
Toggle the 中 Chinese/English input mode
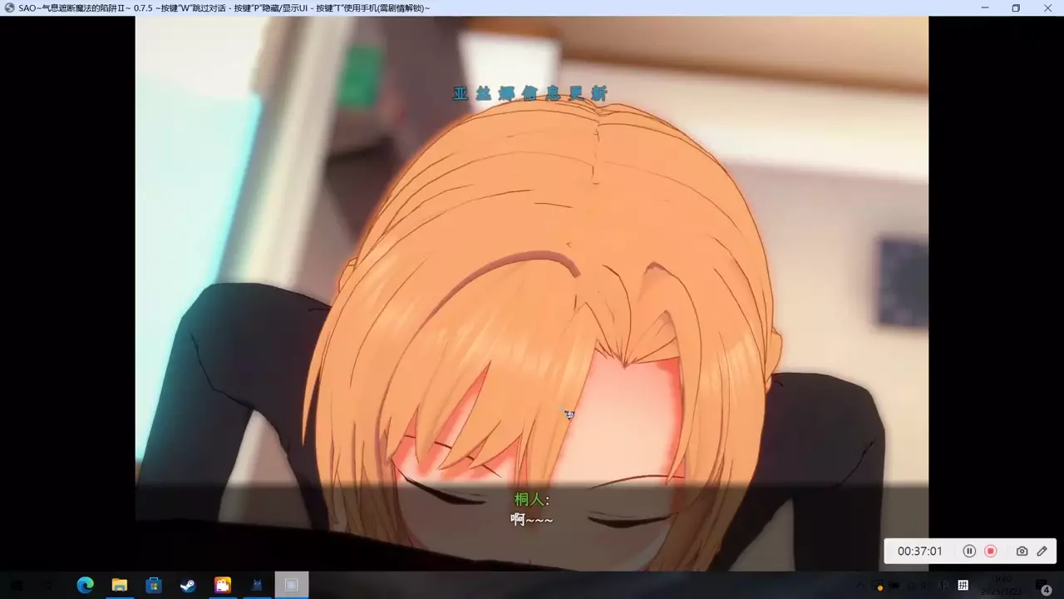943,585
